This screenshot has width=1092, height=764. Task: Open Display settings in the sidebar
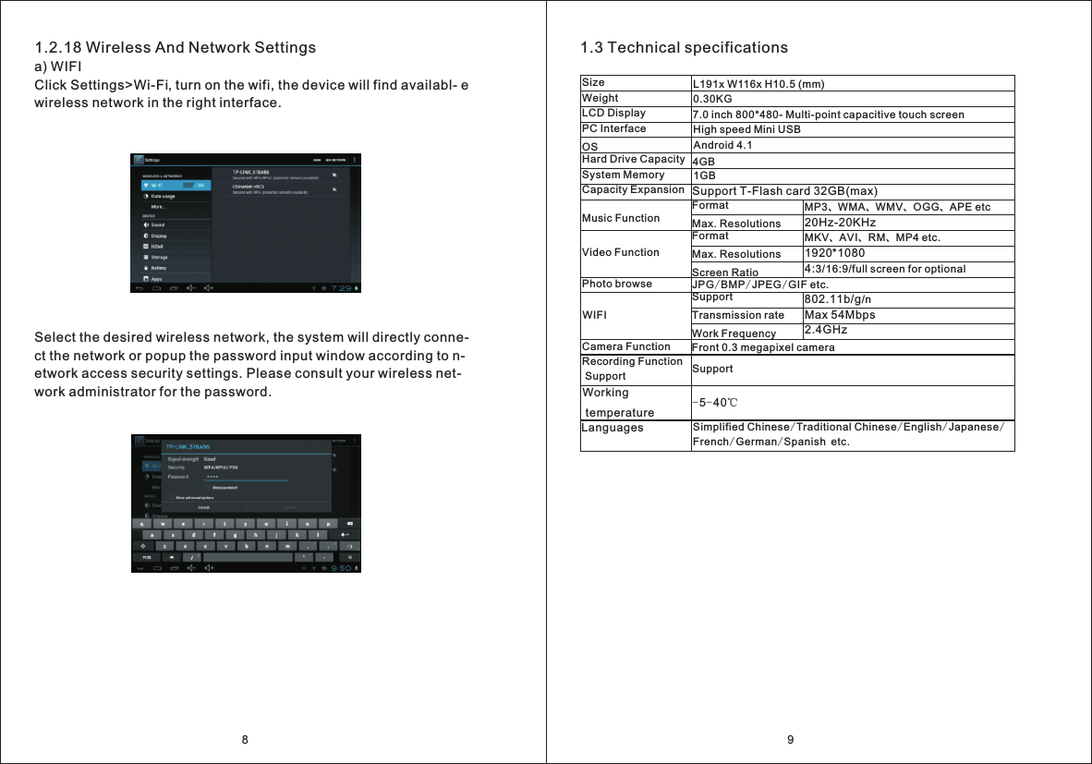tap(158, 236)
